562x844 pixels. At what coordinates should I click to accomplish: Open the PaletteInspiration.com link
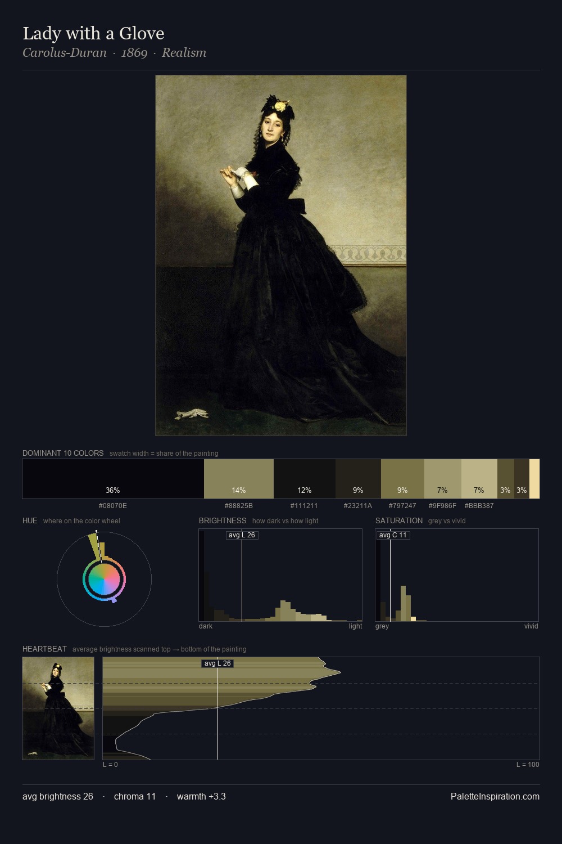495,796
